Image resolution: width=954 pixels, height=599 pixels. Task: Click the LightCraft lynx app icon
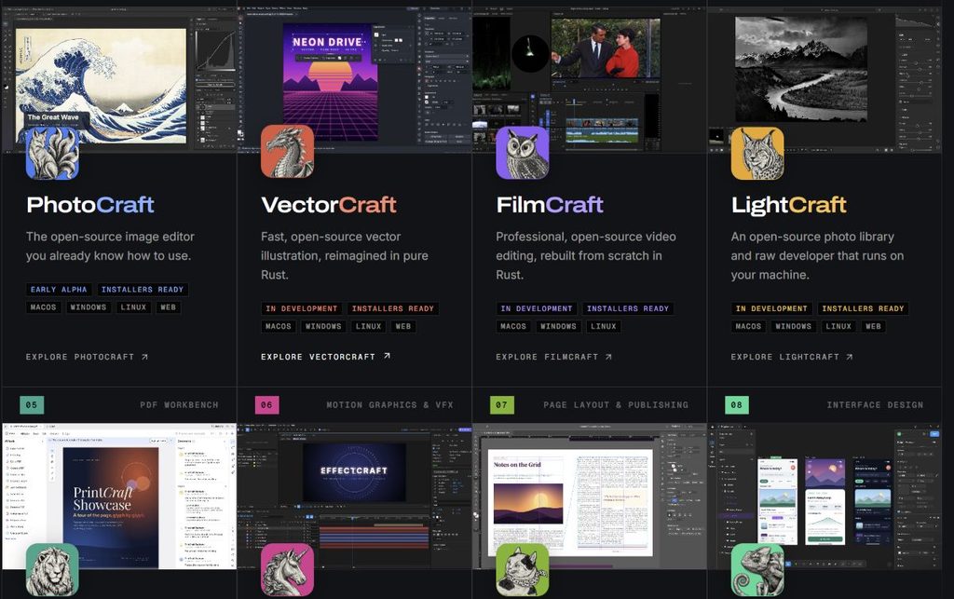point(756,154)
